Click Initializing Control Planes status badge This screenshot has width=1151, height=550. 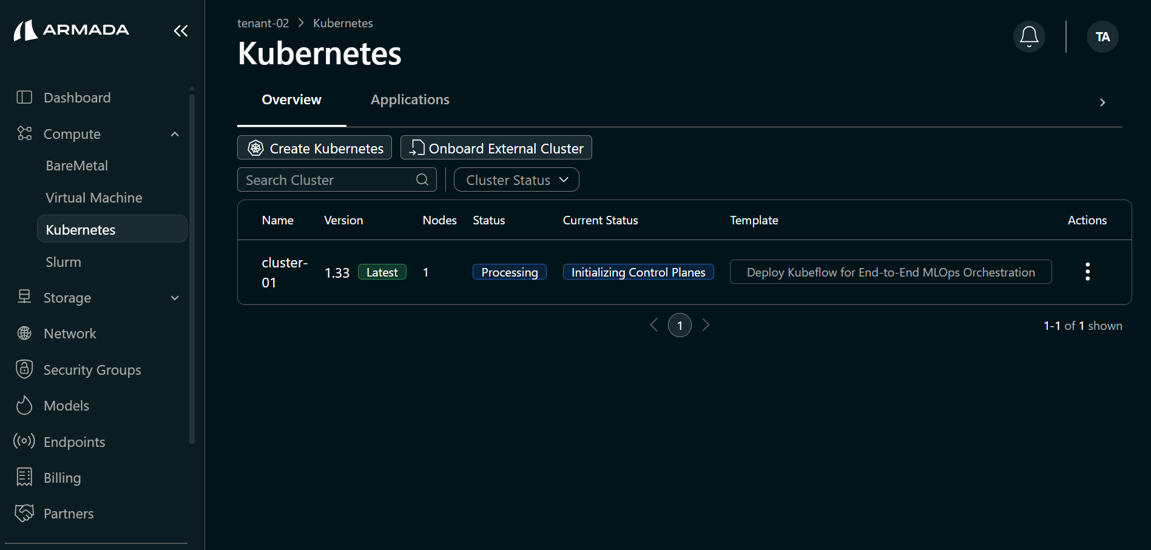point(638,272)
